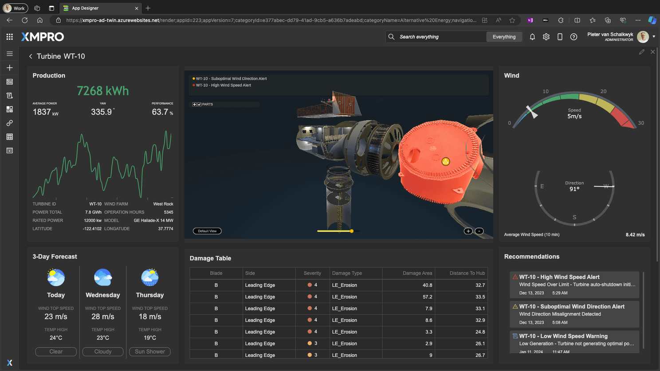660x371 pixels.
Task: Click the yellow slider handle in 3D viewer
Action: pyautogui.click(x=351, y=231)
